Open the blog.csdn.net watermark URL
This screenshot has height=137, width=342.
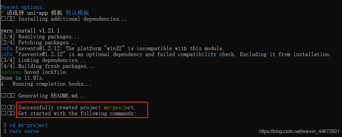(x=299, y=131)
